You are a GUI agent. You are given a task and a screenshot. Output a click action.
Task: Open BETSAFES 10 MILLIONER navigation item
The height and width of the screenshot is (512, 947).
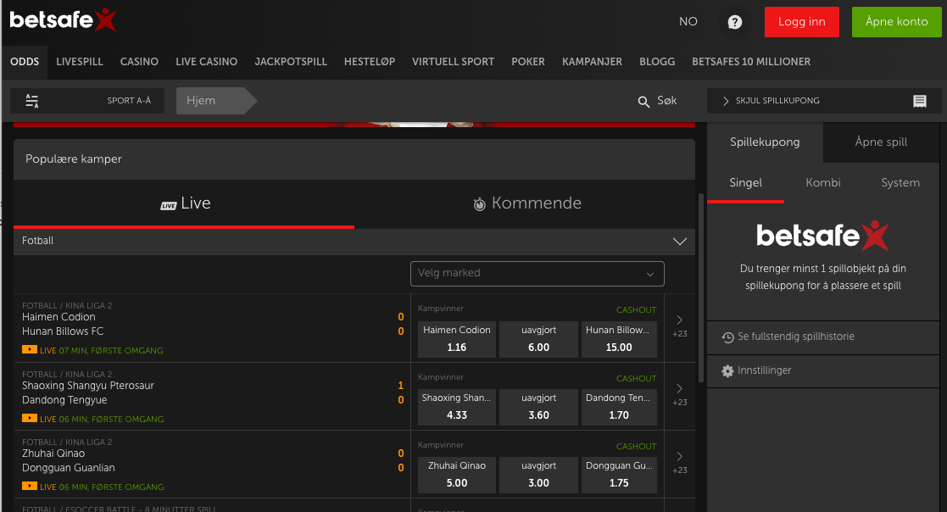(751, 62)
